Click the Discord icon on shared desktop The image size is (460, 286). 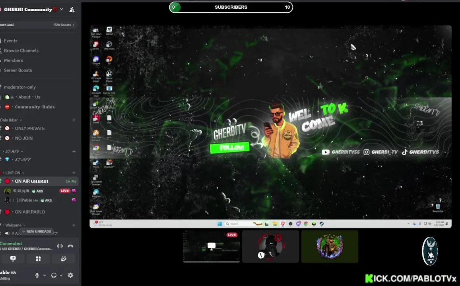click(x=96, y=60)
